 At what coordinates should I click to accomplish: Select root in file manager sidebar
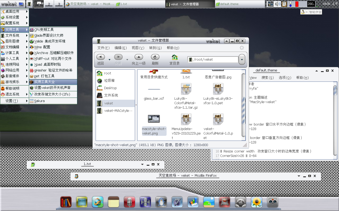coord(115,73)
